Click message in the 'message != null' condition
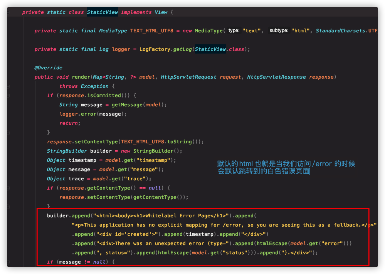 coord(70,262)
